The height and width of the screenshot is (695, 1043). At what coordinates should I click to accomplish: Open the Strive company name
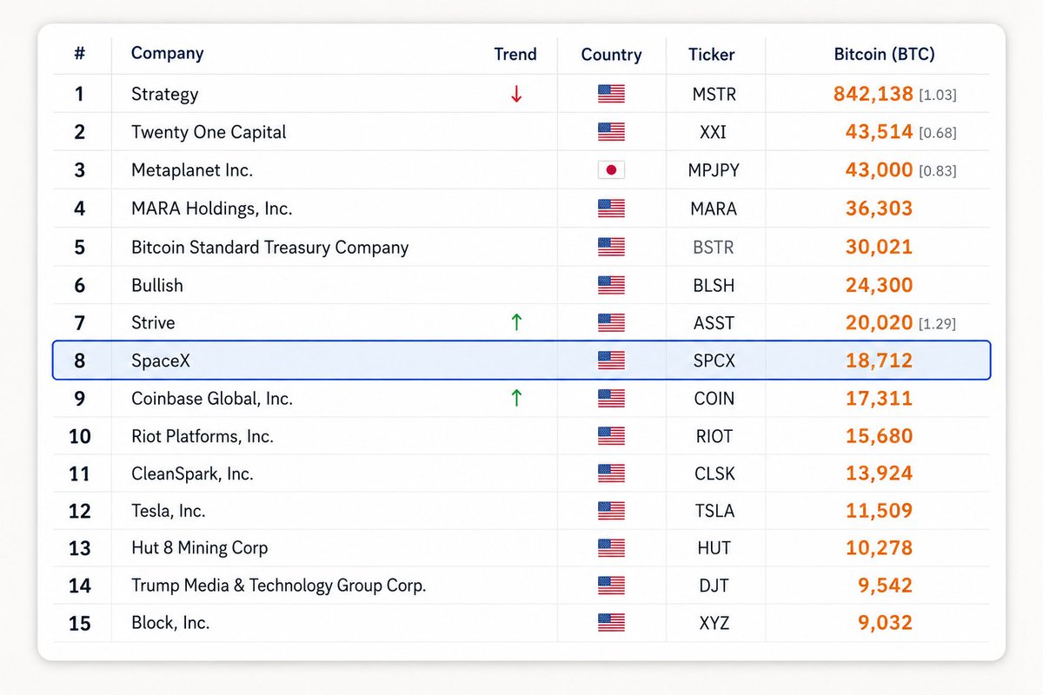(x=153, y=323)
